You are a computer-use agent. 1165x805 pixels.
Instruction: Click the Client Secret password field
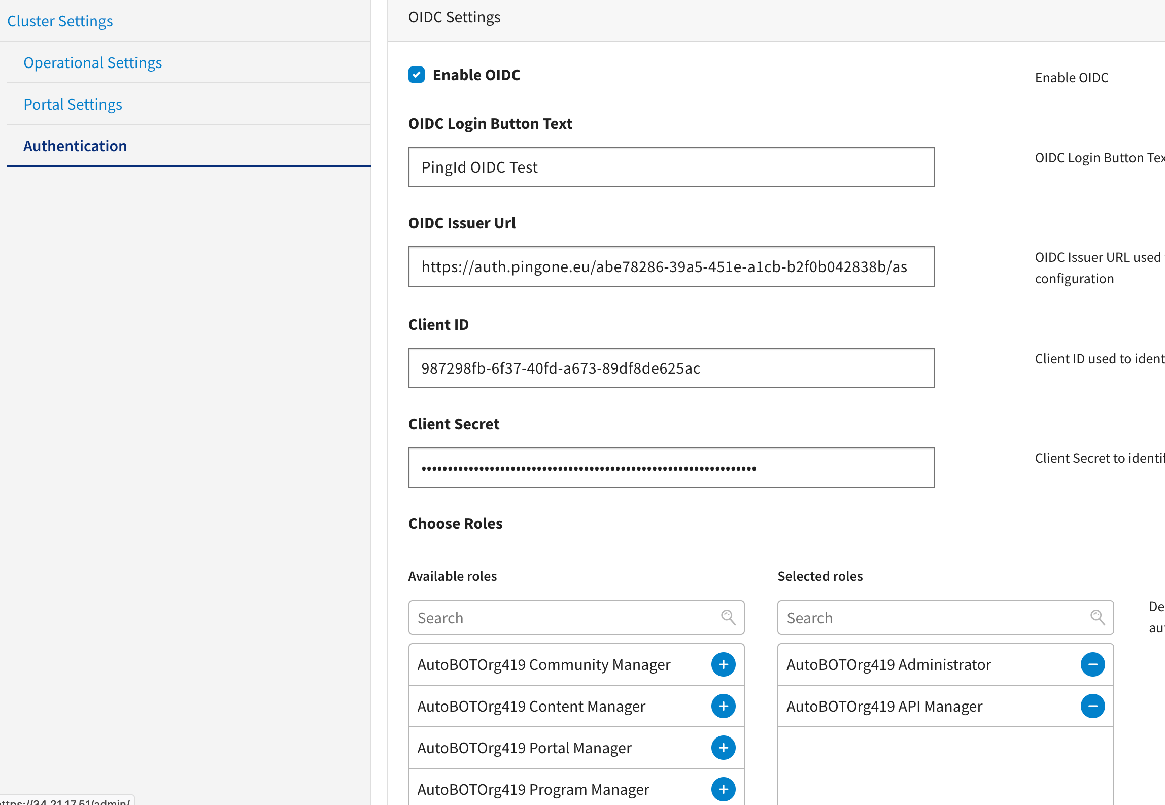pyautogui.click(x=671, y=467)
